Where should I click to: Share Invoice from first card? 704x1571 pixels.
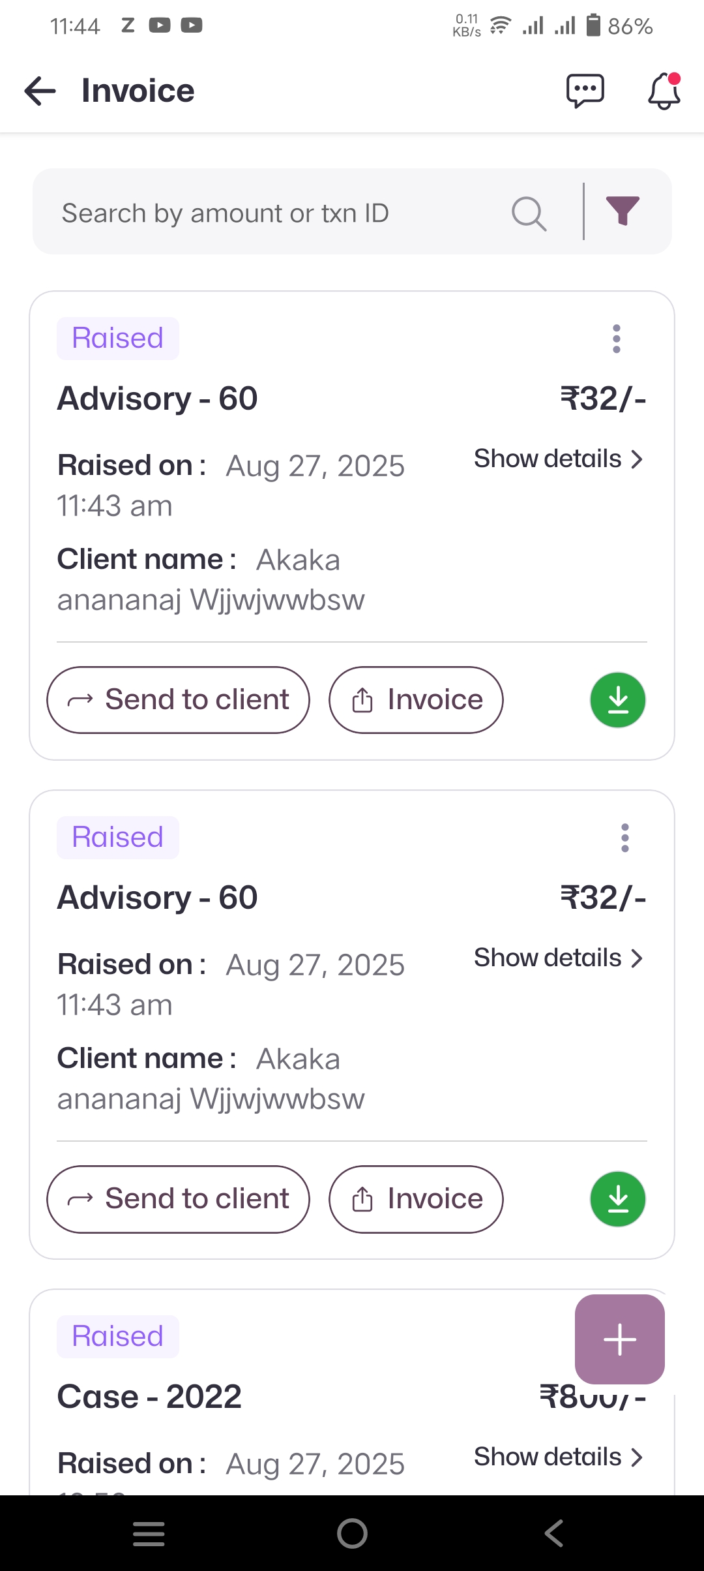point(416,700)
